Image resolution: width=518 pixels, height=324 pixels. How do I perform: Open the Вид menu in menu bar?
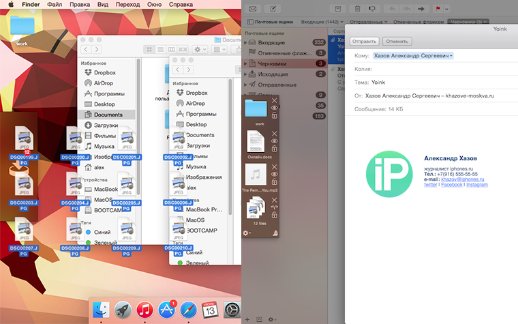[103, 4]
